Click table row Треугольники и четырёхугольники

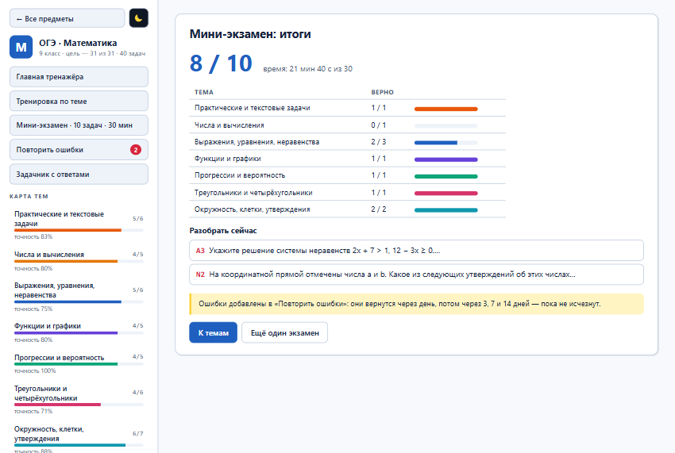coord(347,193)
